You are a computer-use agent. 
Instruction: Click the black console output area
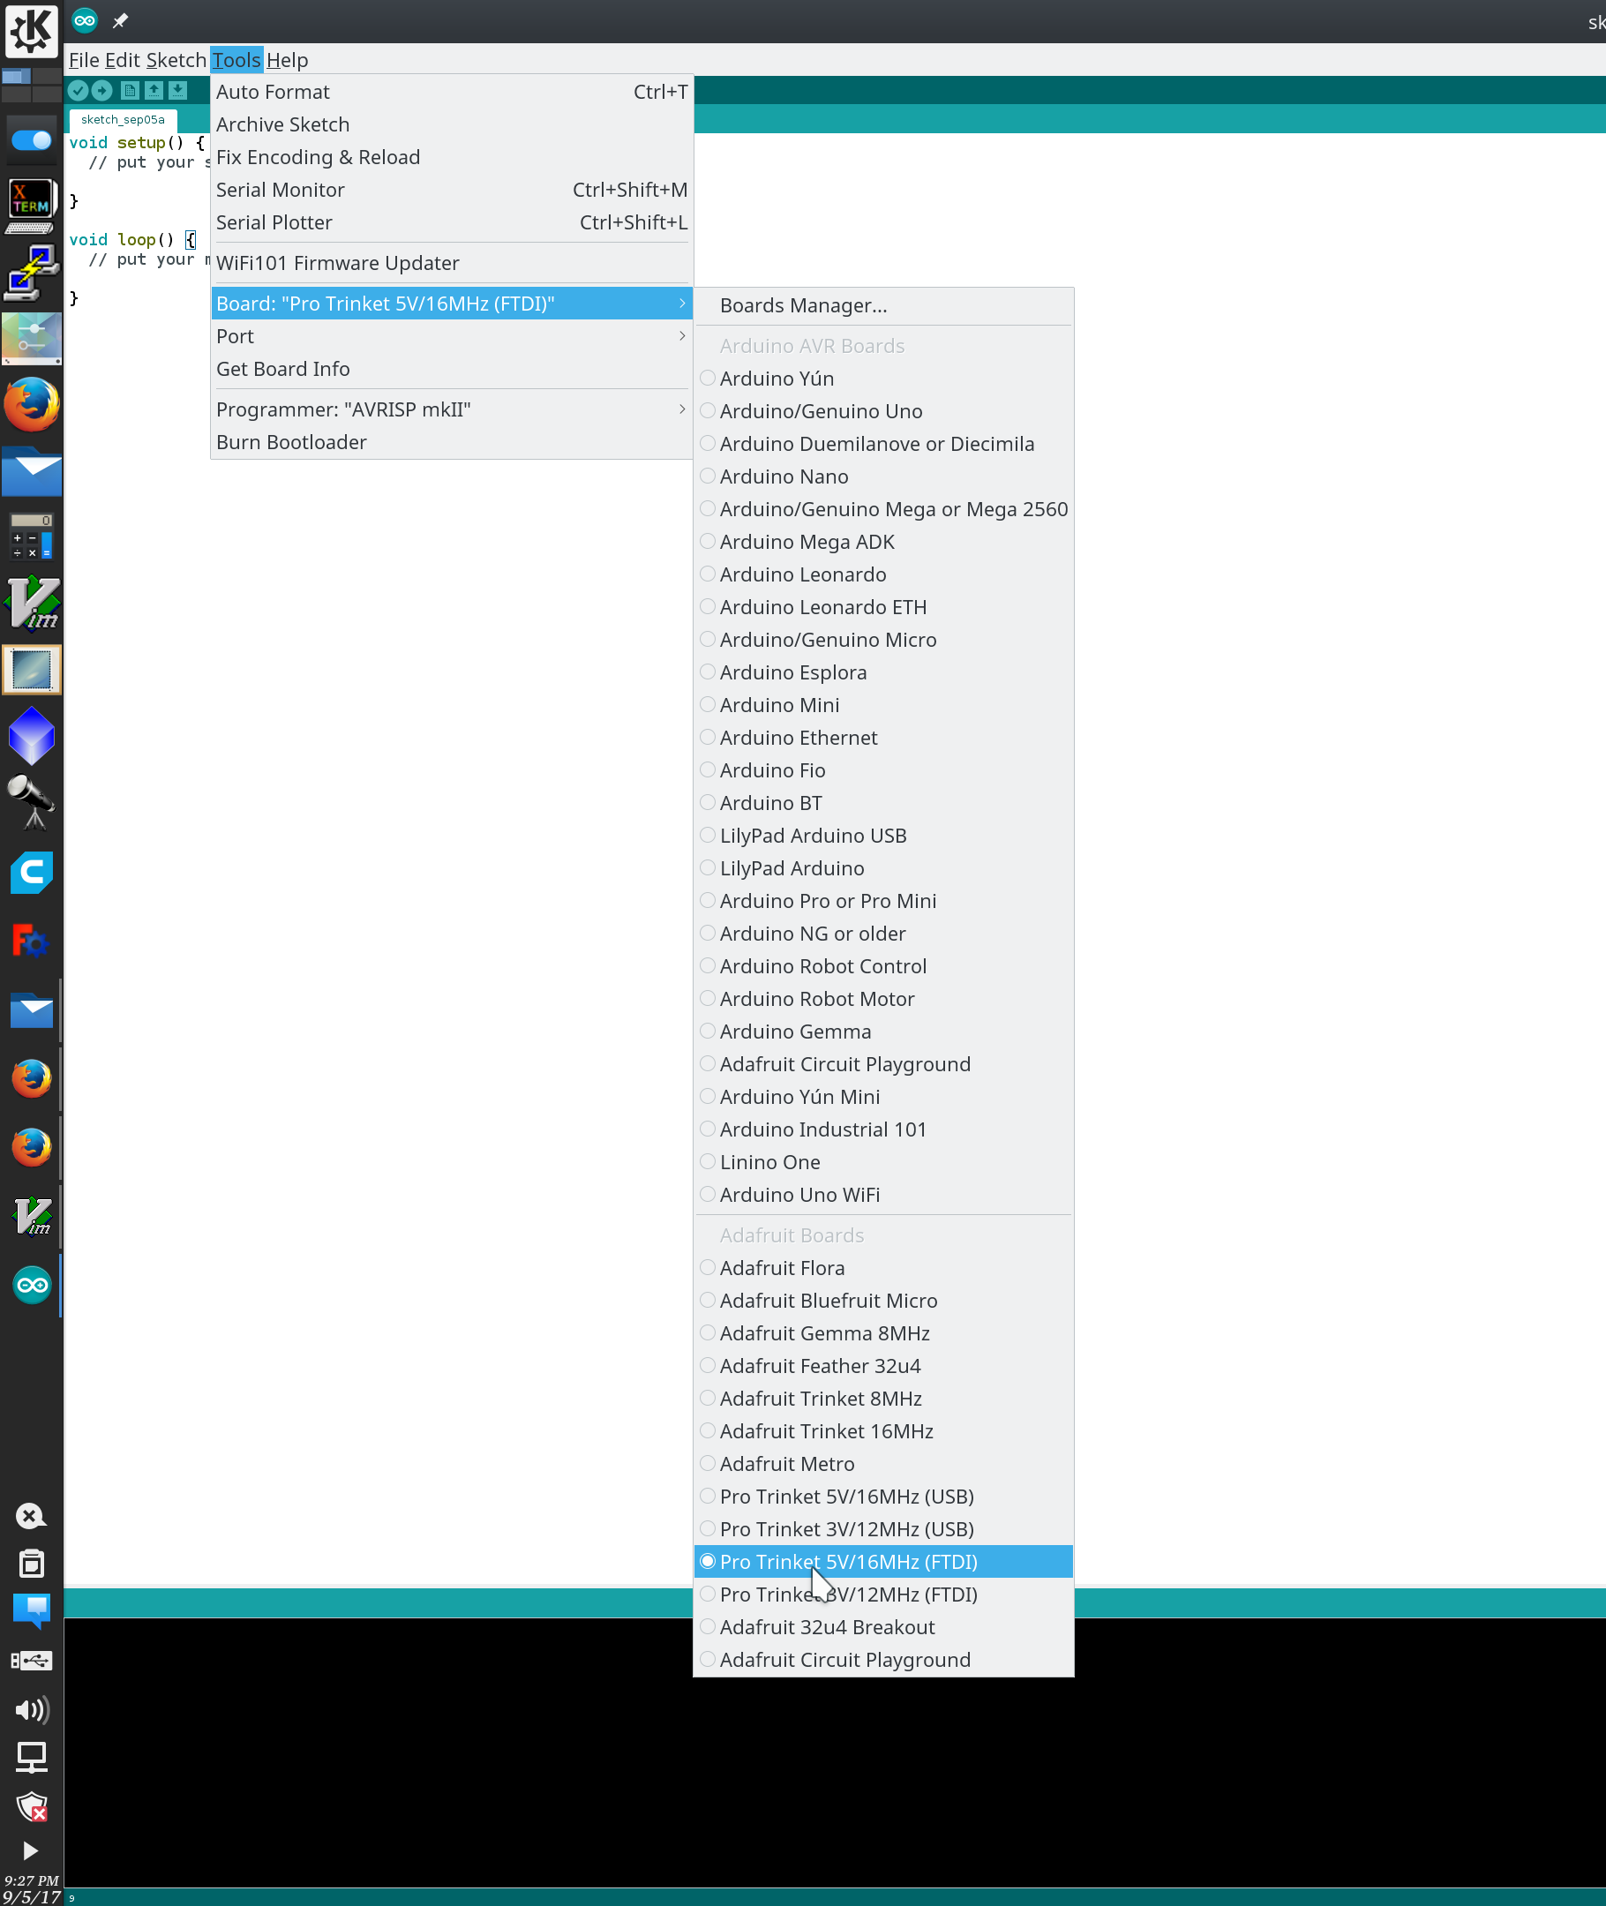(x=835, y=1752)
